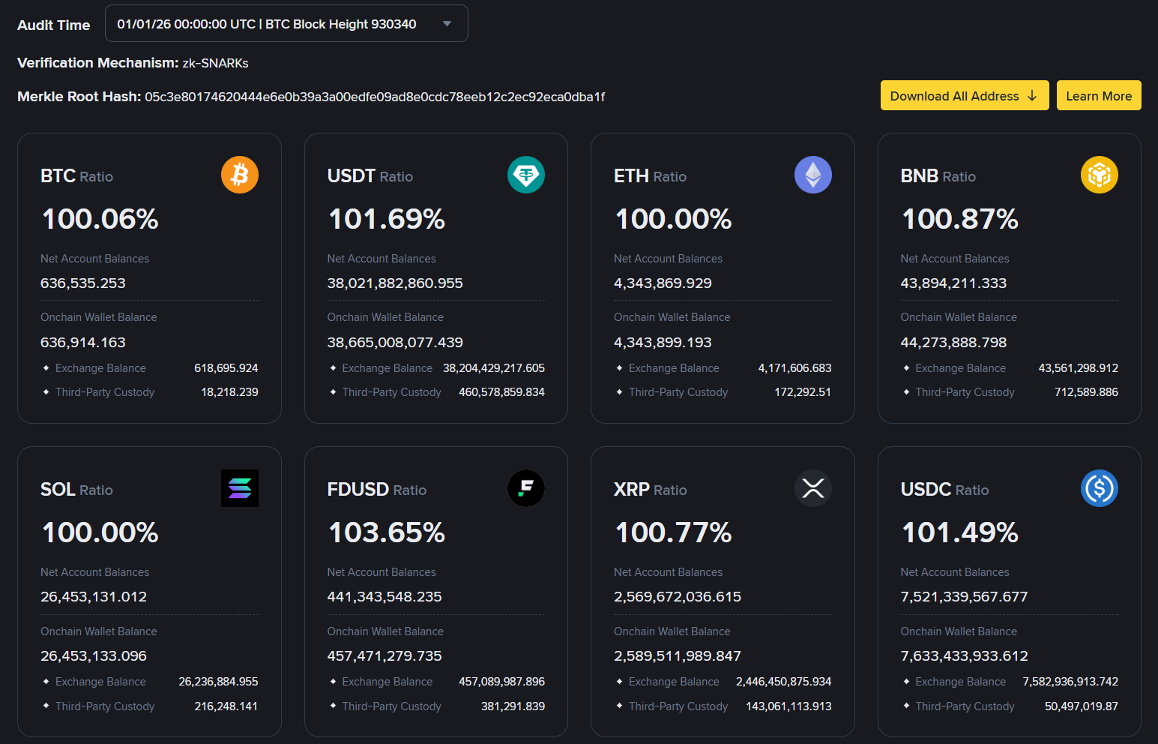Screen dimensions: 1158x744
Task: Select the Merkle Root Hash value
Action: coord(375,97)
